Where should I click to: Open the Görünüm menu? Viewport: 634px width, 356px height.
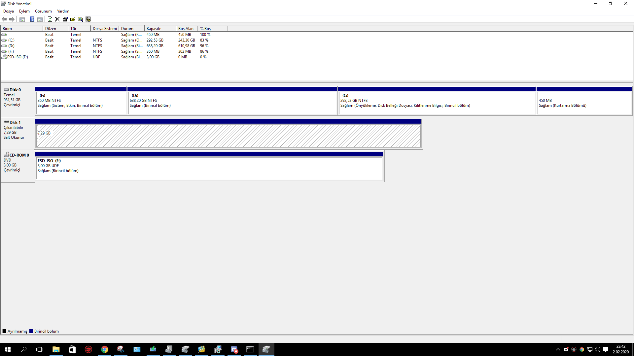(x=43, y=11)
